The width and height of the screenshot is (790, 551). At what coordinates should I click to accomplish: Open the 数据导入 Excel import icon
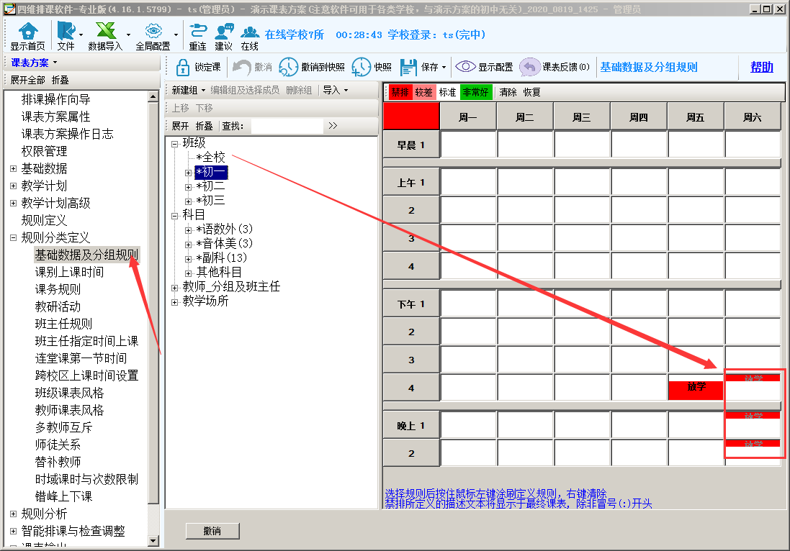105,31
